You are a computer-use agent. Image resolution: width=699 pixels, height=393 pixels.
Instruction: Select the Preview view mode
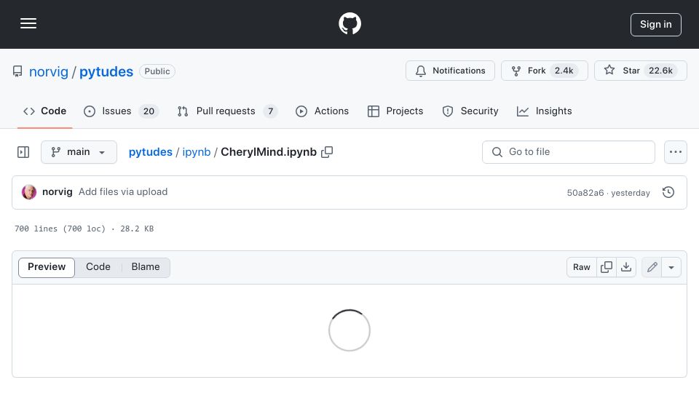click(x=47, y=267)
